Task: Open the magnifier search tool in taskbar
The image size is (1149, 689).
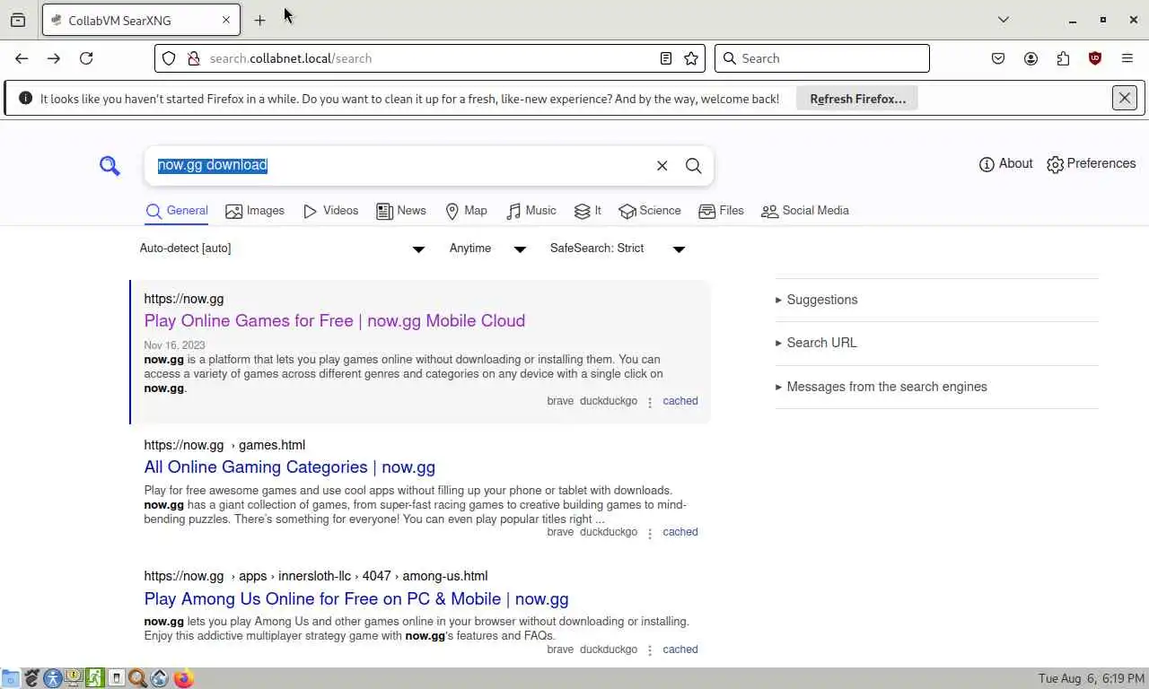Action: [137, 678]
